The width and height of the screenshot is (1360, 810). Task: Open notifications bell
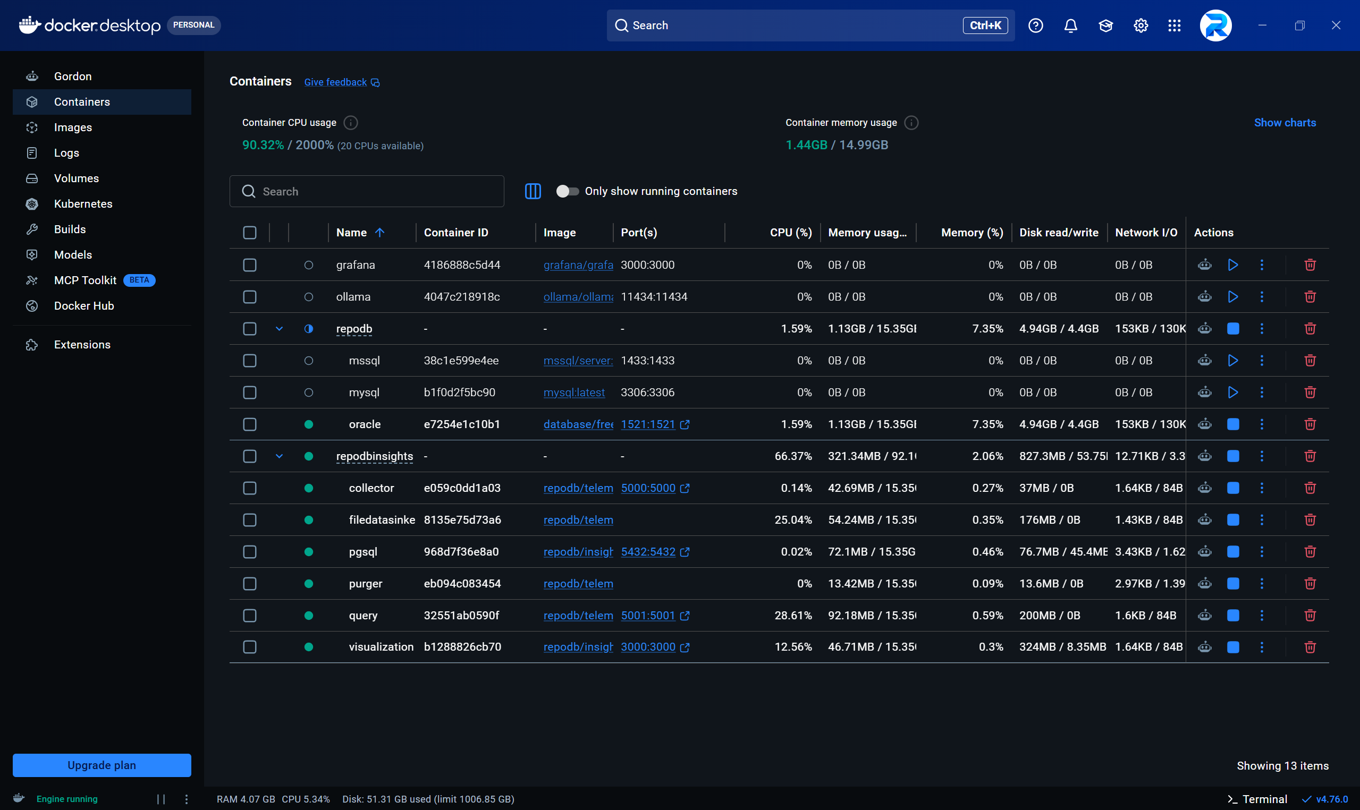tap(1070, 25)
